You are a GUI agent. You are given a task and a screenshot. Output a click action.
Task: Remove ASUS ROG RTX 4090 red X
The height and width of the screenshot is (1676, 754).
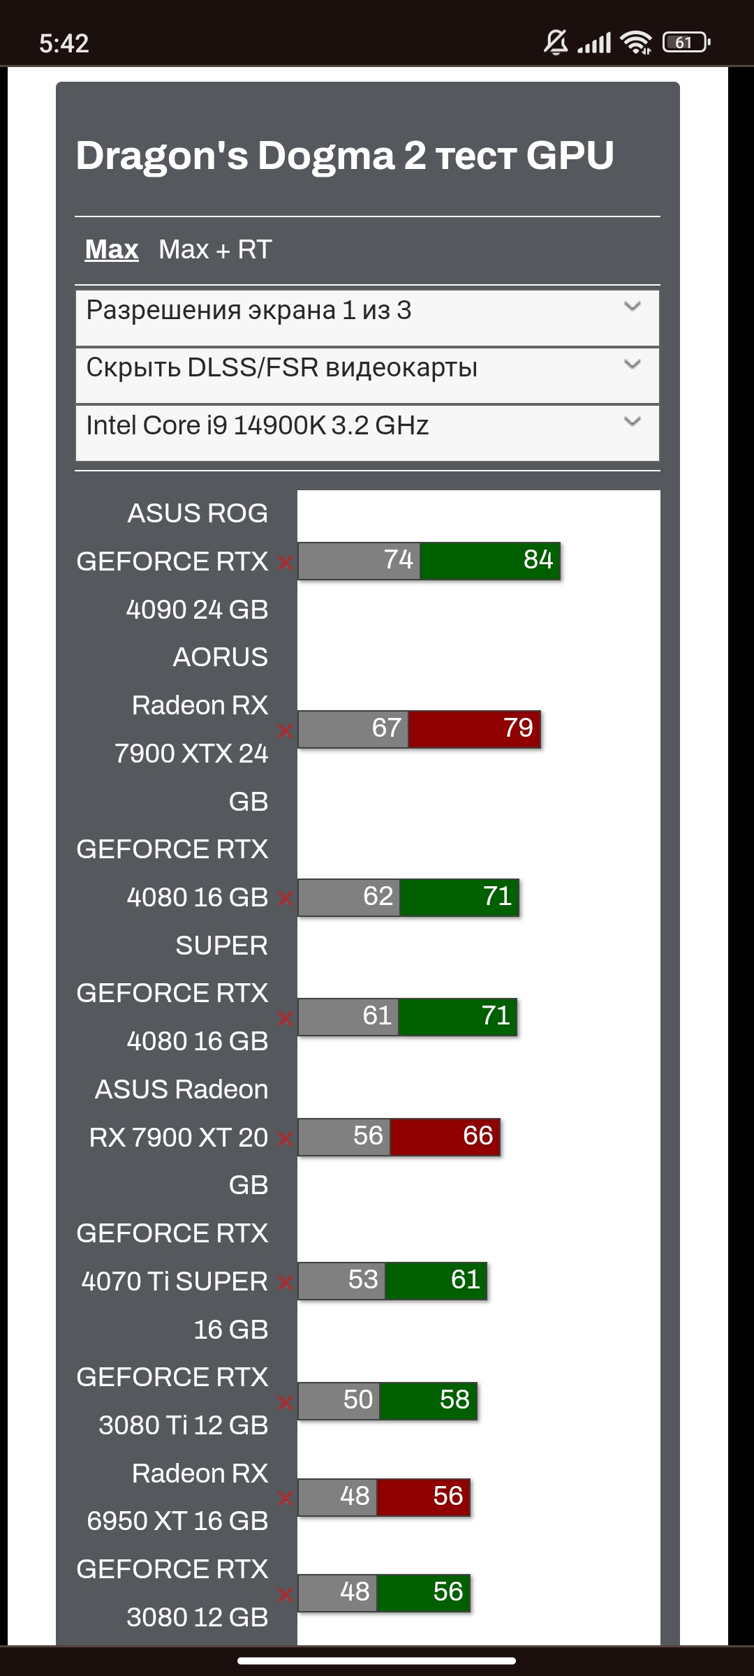[x=285, y=562]
